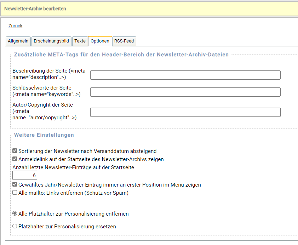Image resolution: width=298 pixels, height=245 pixels.
Task: Click into the meta keywords text box
Action: pos(185,92)
